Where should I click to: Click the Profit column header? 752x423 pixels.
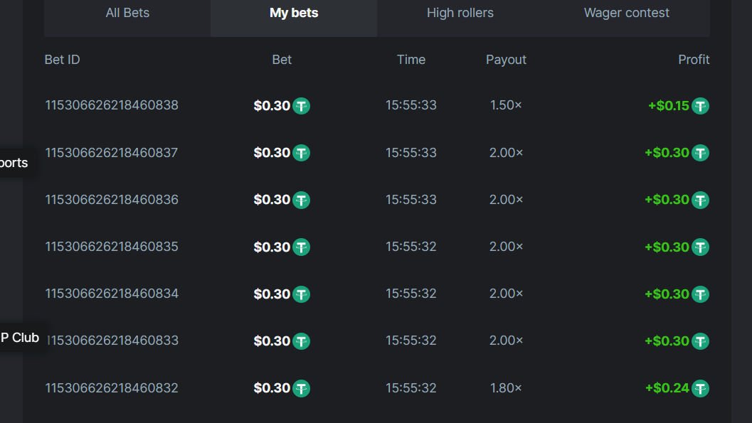(x=693, y=60)
